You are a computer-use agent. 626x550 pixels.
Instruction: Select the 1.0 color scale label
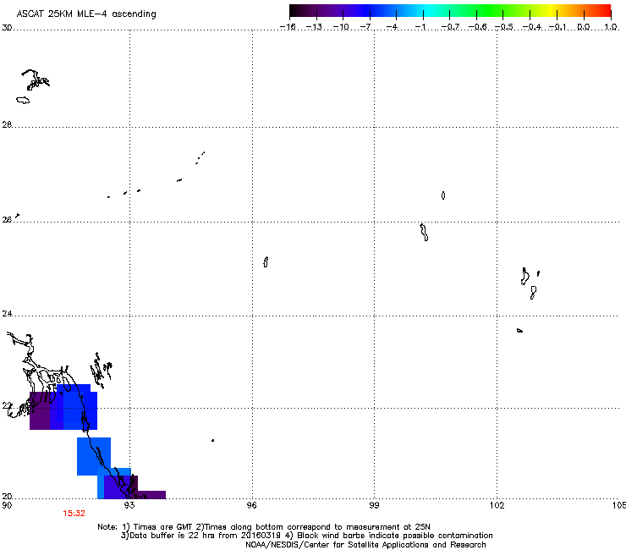pos(611,27)
